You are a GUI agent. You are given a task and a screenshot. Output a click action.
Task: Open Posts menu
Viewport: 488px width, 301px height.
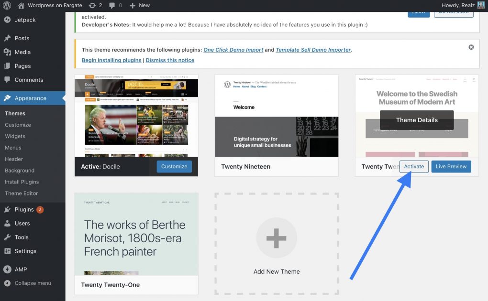click(x=22, y=38)
